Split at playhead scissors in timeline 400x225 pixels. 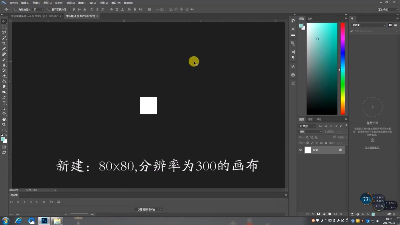[52, 202]
